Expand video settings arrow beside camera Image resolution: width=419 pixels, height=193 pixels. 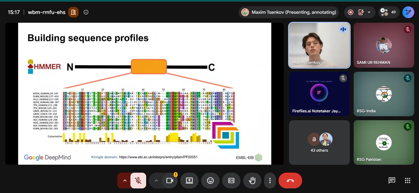(x=156, y=180)
